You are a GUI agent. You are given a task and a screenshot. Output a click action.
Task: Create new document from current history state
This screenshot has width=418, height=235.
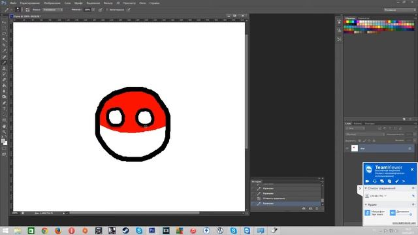304,208
